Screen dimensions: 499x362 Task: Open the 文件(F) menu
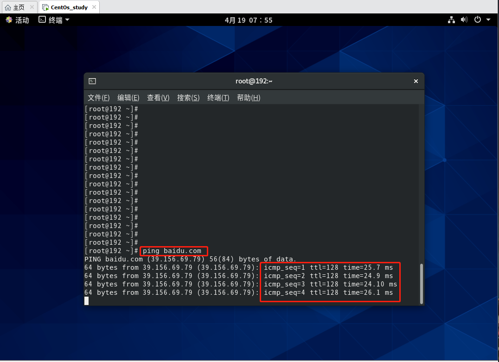[98, 98]
